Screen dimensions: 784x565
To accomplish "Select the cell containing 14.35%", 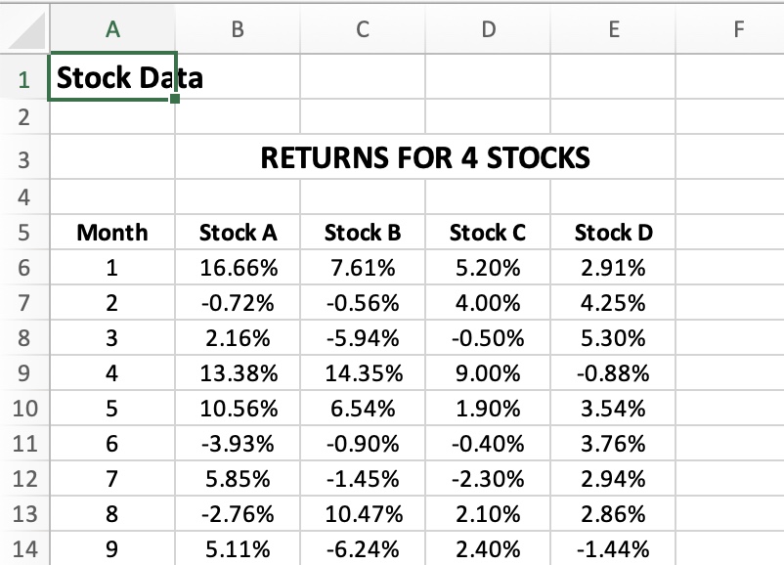I will [362, 373].
